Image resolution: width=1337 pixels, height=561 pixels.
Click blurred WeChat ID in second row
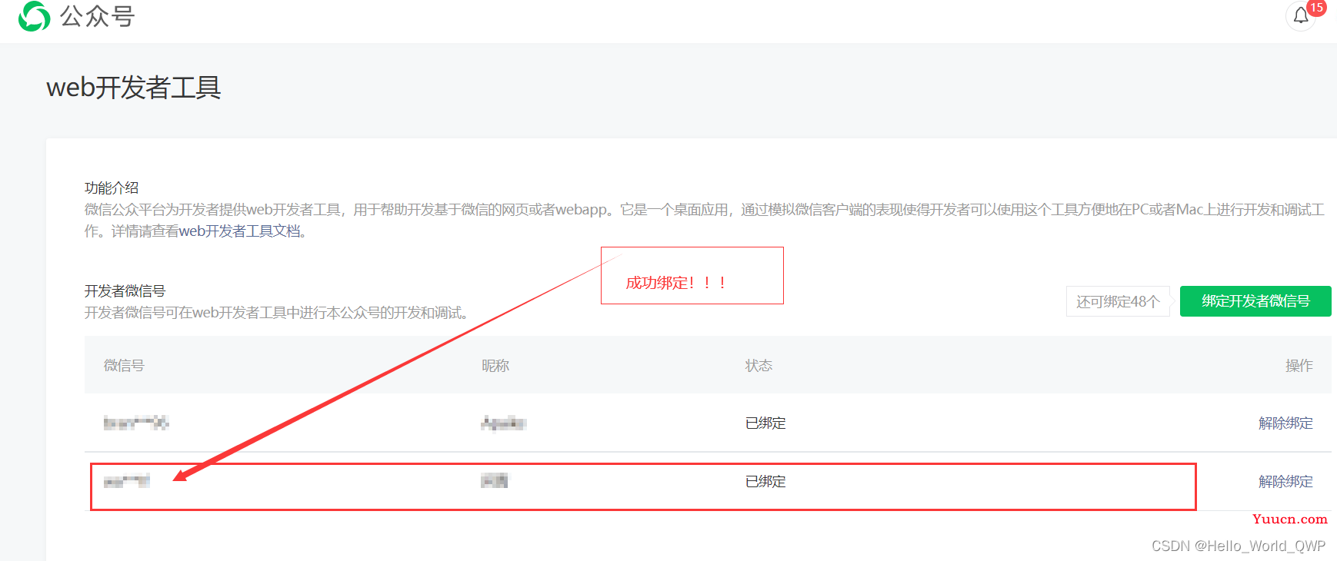click(x=126, y=481)
